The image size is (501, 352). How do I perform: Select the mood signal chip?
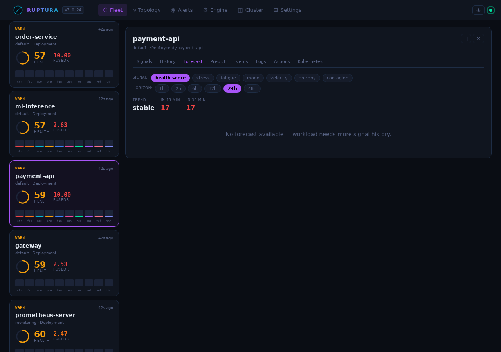[x=253, y=78]
